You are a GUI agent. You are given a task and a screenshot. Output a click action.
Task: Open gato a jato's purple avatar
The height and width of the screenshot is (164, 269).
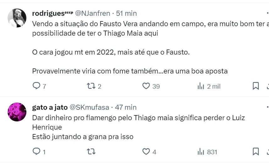(17, 112)
